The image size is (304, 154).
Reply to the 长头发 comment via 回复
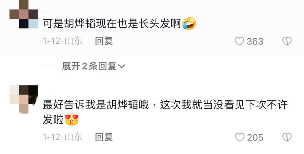coord(104,41)
